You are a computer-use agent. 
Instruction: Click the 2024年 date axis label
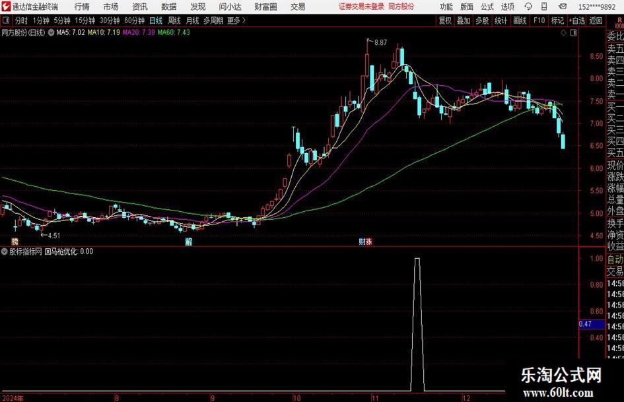(x=13, y=398)
